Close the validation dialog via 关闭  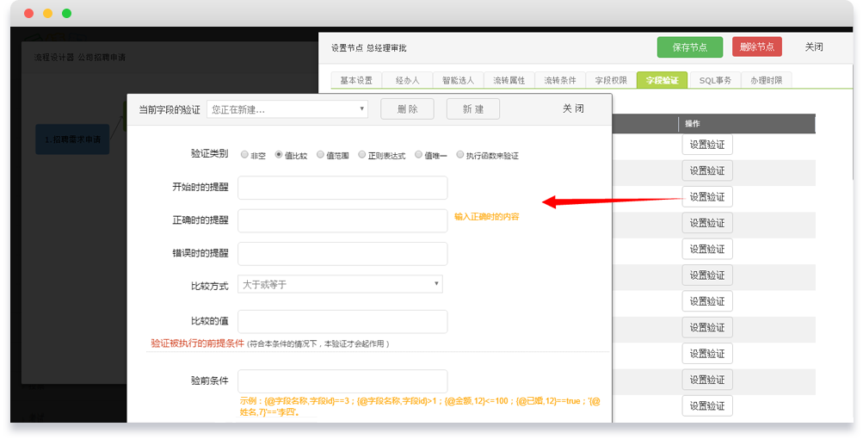point(573,108)
